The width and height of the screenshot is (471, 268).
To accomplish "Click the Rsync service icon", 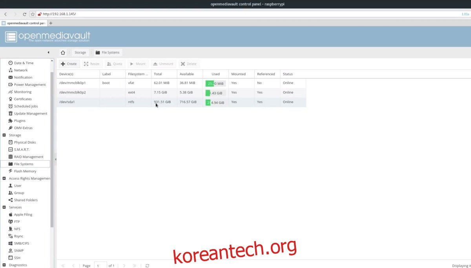I will click(11, 236).
